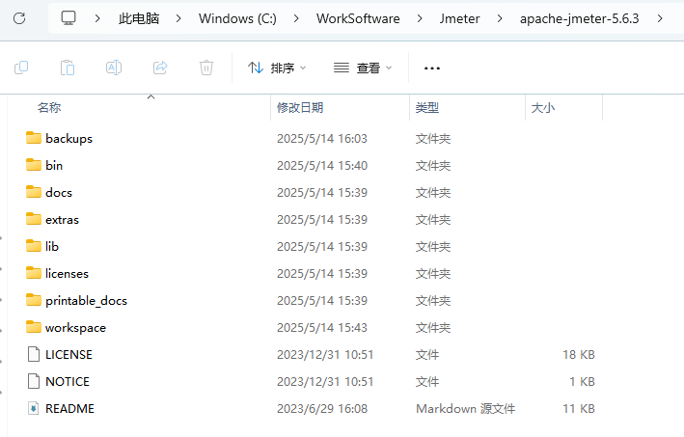The image size is (684, 437).
Task: Click the extras folder icon
Action: coord(34,219)
